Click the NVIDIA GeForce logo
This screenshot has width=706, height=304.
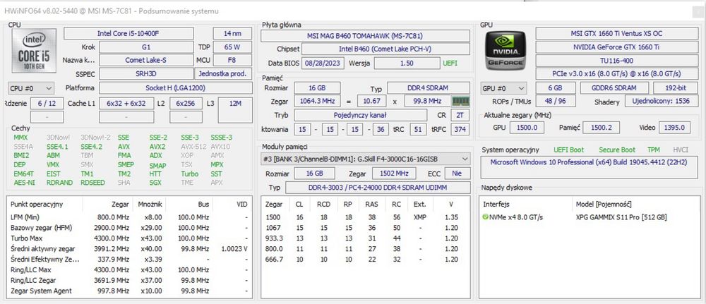(505, 50)
